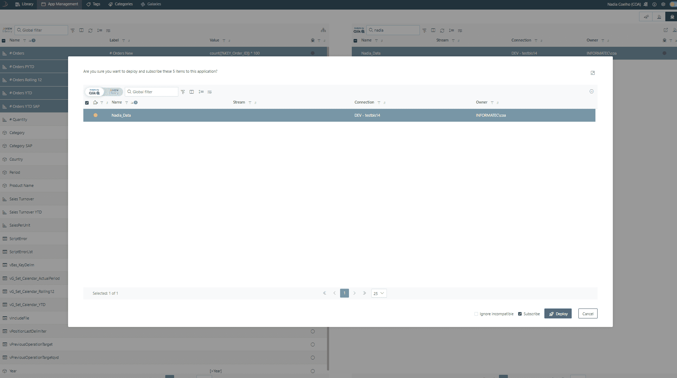Jump to the last page arrow
Screen dimensions: 677x378
[x=364, y=293]
